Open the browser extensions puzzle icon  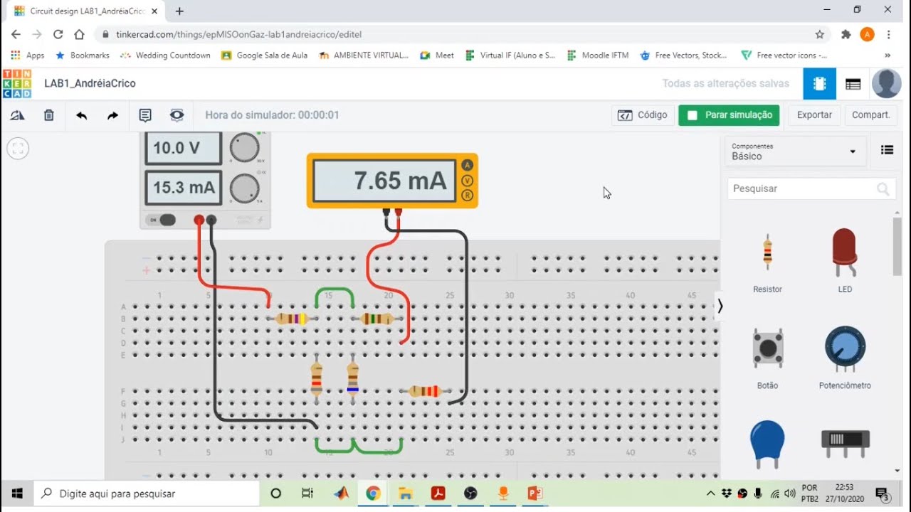tap(846, 34)
